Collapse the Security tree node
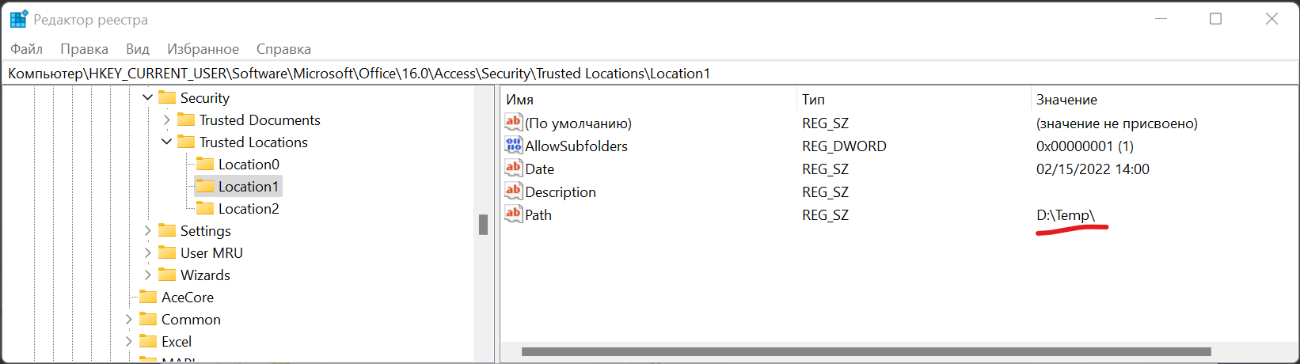The image size is (1300, 364). click(x=147, y=97)
